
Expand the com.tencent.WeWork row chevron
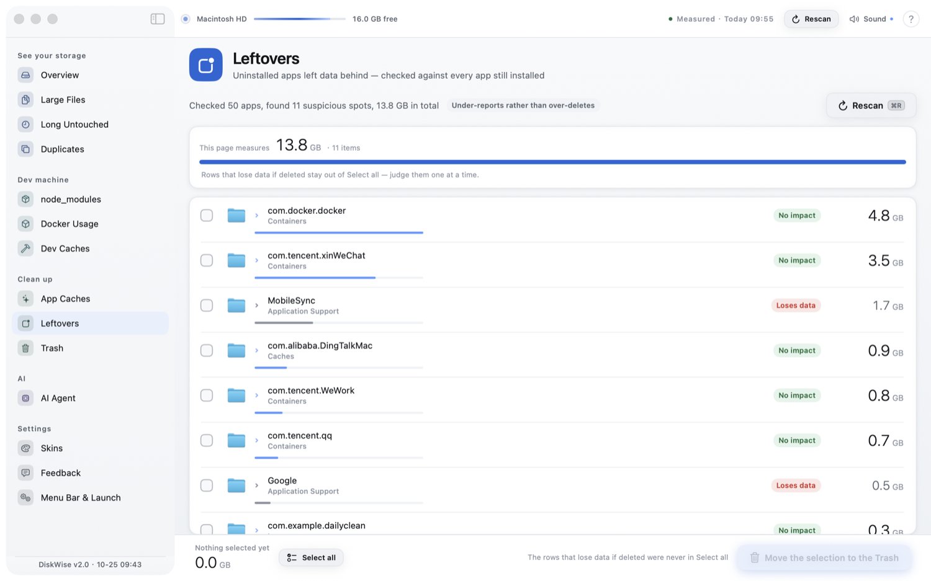click(x=256, y=396)
